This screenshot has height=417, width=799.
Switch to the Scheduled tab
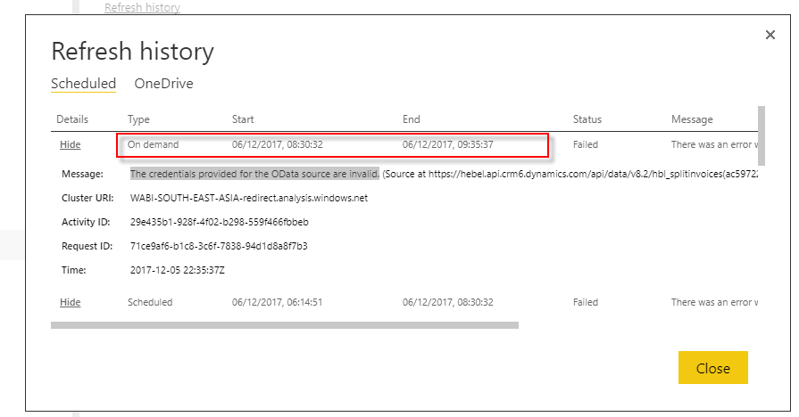(x=84, y=84)
